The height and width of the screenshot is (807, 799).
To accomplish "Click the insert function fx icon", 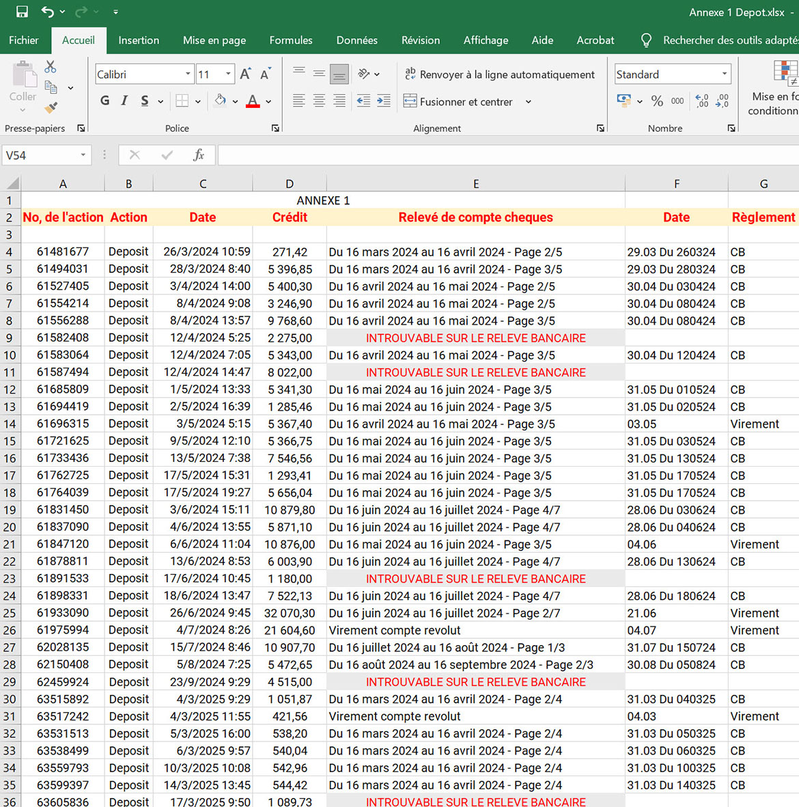I will [199, 155].
